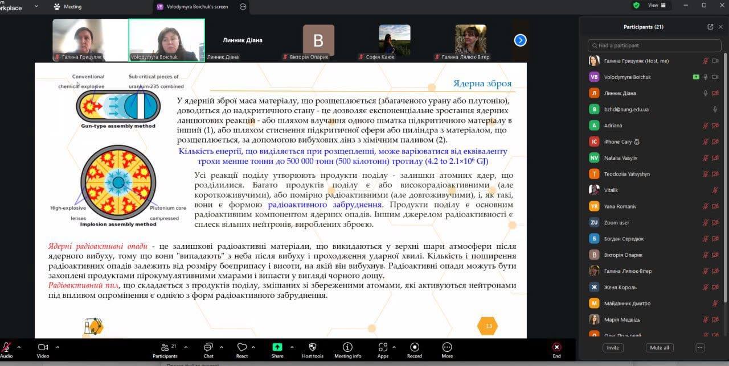Click the green Share screen icon
729x366 pixels.
[x=277, y=347]
